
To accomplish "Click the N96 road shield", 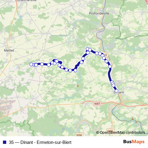I will pos(79,135).
